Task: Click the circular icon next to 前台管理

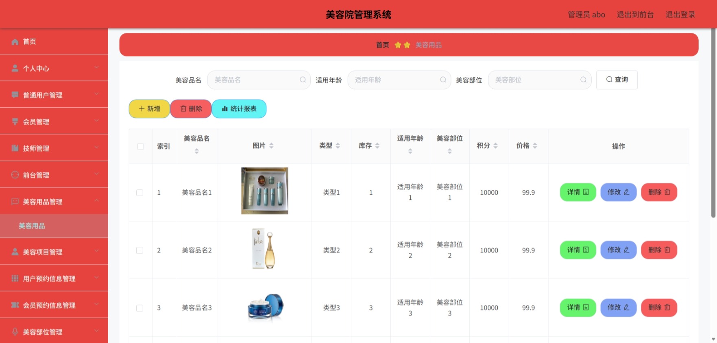Action: coord(15,175)
